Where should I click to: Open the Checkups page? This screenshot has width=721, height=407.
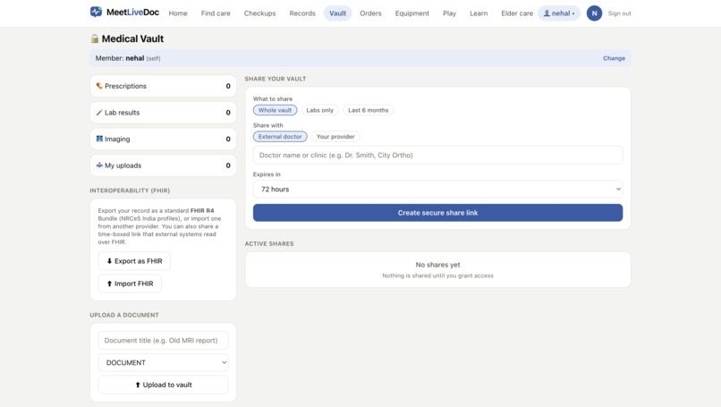pos(259,13)
